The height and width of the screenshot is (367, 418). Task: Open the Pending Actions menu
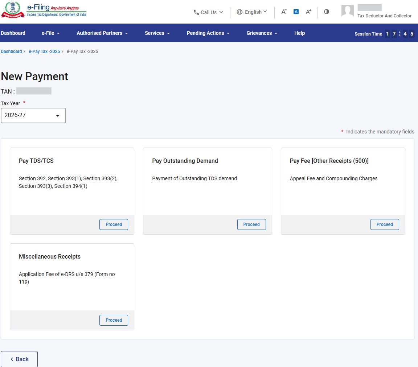(x=208, y=33)
